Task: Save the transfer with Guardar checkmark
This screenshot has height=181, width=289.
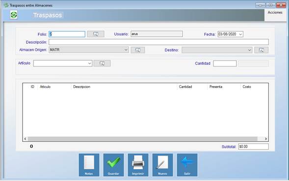Action: [113, 165]
